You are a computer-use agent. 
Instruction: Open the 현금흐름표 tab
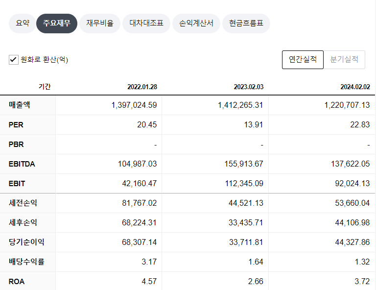[246, 23]
